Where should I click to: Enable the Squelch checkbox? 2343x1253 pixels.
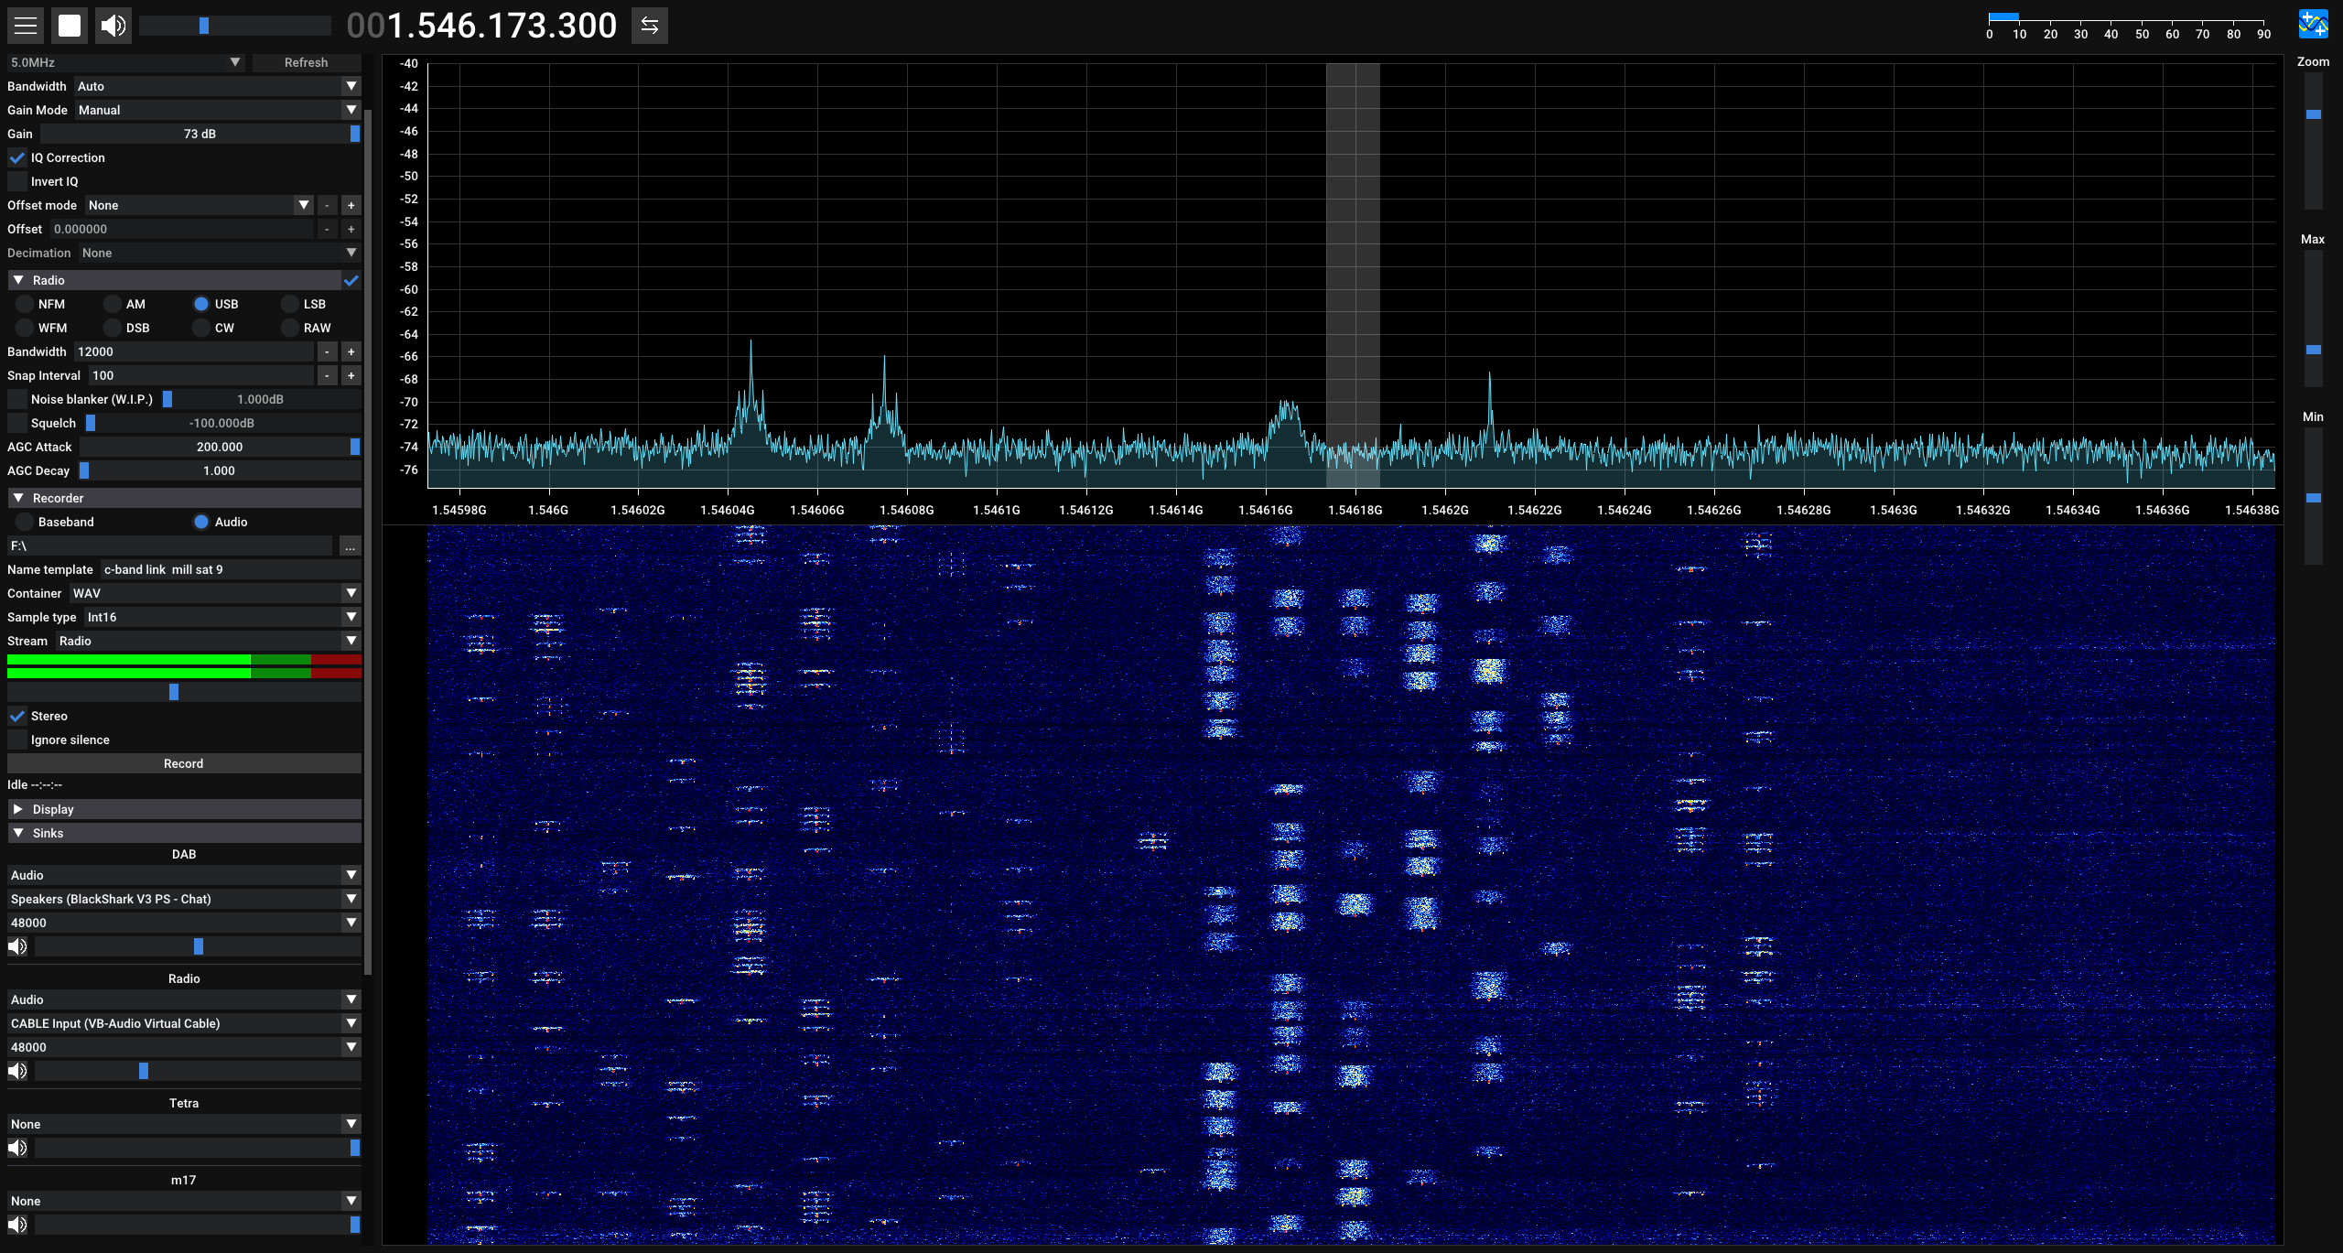click(x=17, y=423)
